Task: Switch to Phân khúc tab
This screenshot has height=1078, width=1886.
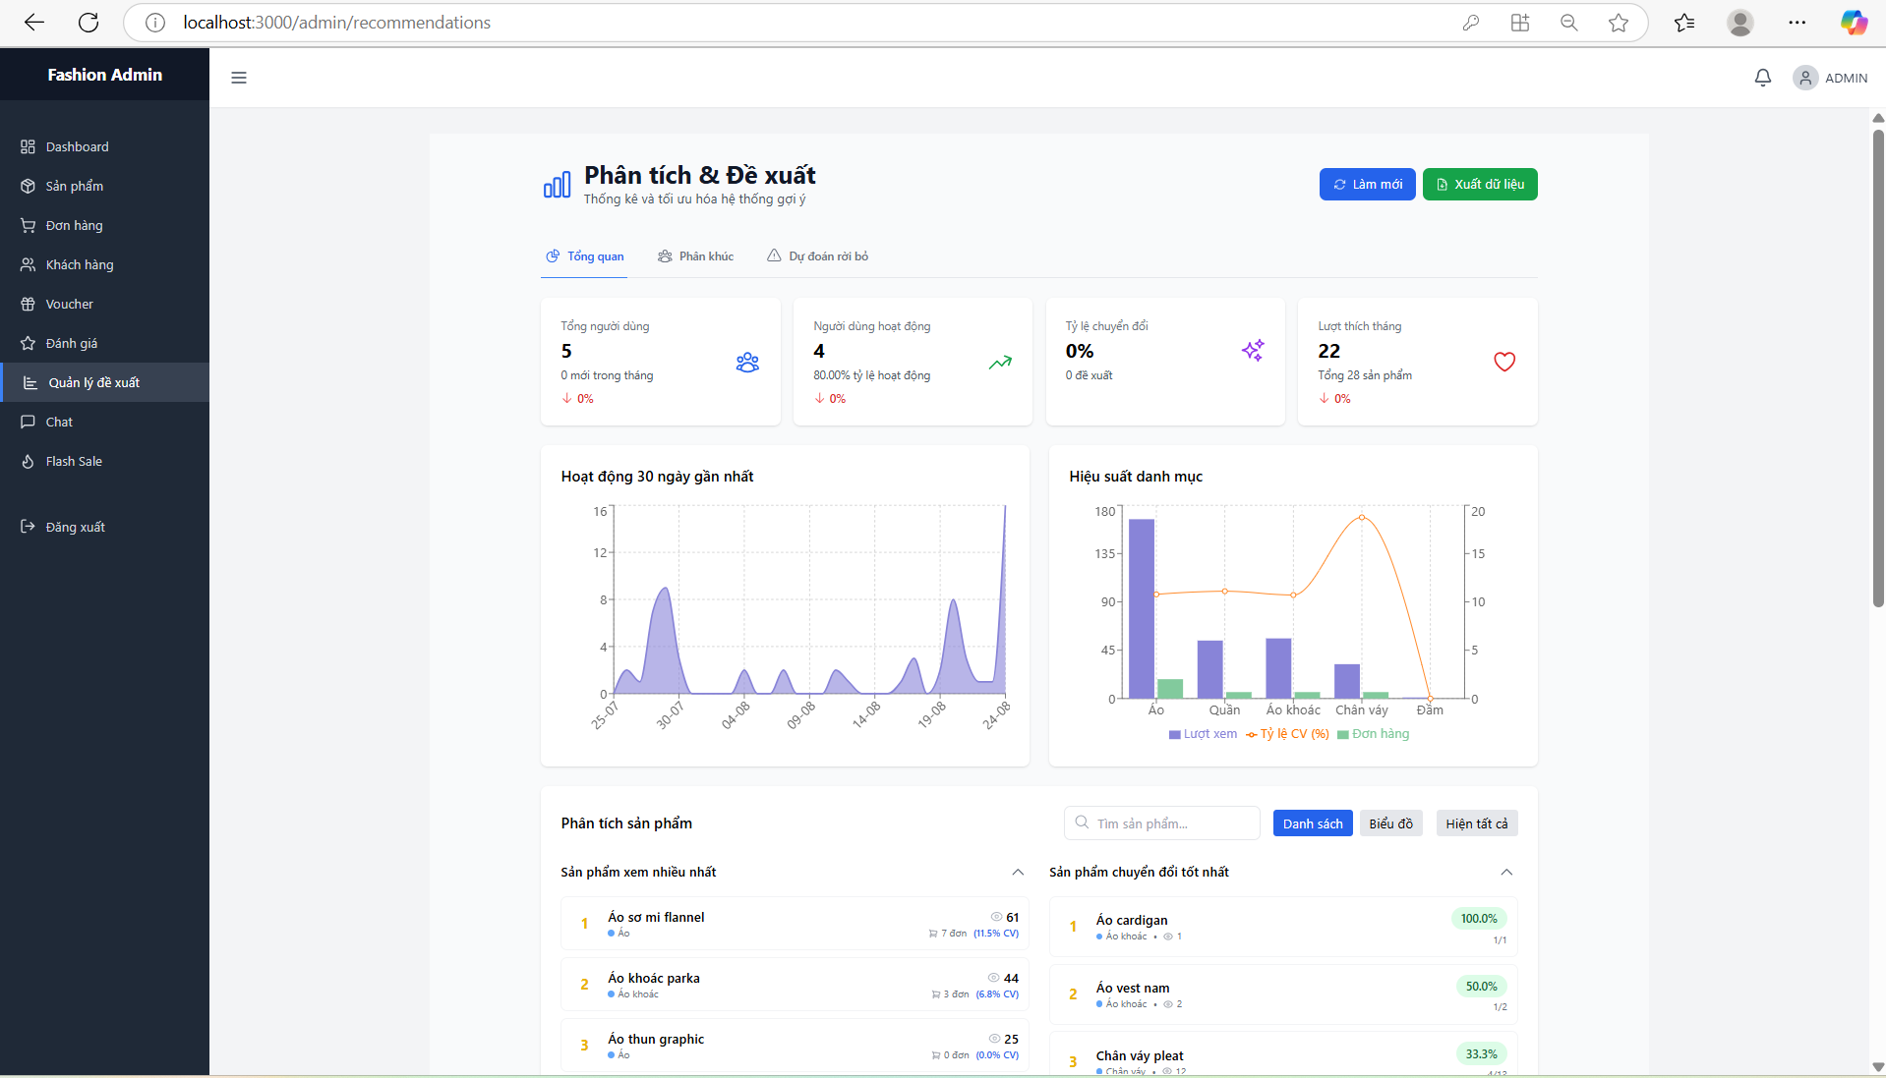Action: [x=695, y=256]
